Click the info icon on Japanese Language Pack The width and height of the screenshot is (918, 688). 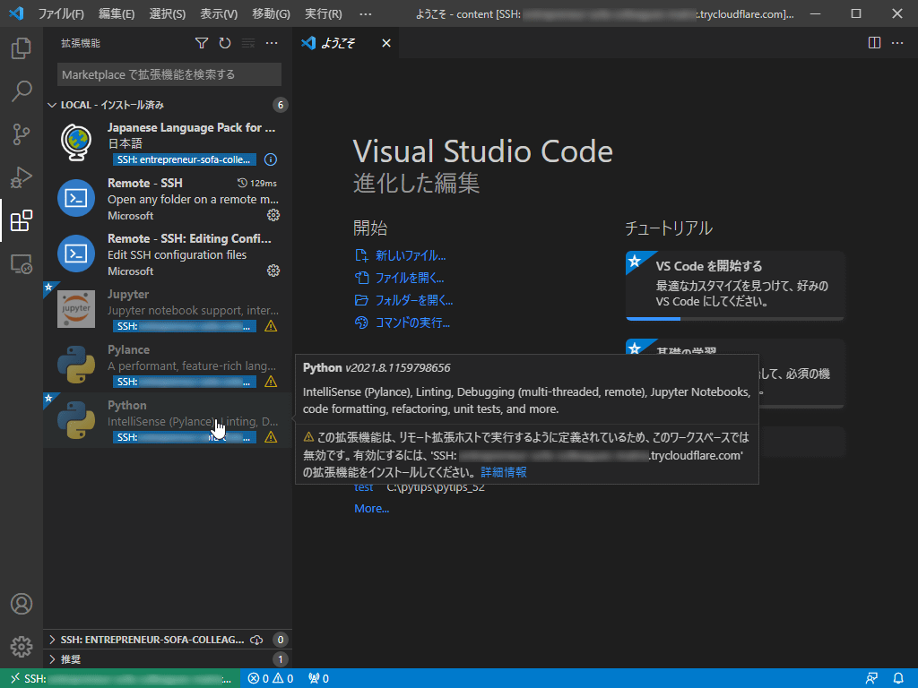tap(273, 159)
